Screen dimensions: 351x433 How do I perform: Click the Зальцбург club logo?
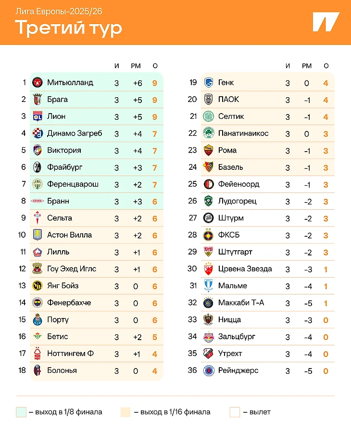(209, 337)
